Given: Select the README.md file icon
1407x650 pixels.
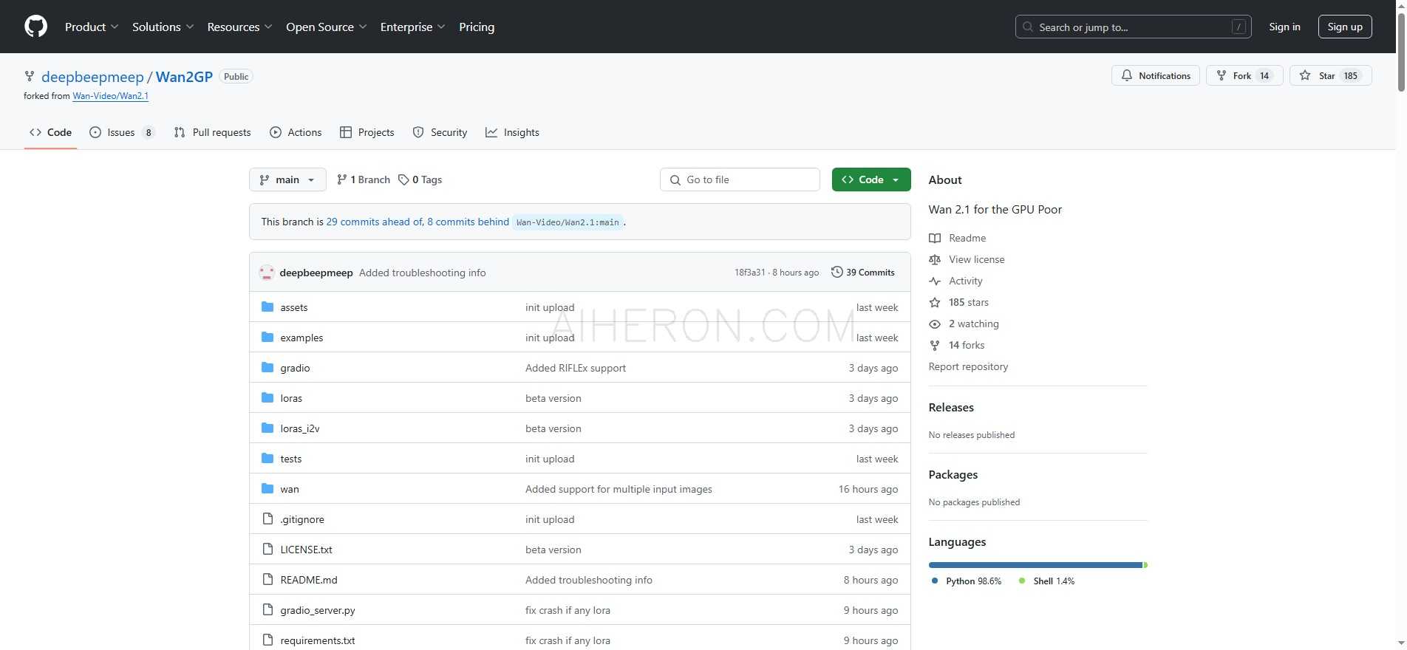Looking at the screenshot, I should tap(268, 580).
